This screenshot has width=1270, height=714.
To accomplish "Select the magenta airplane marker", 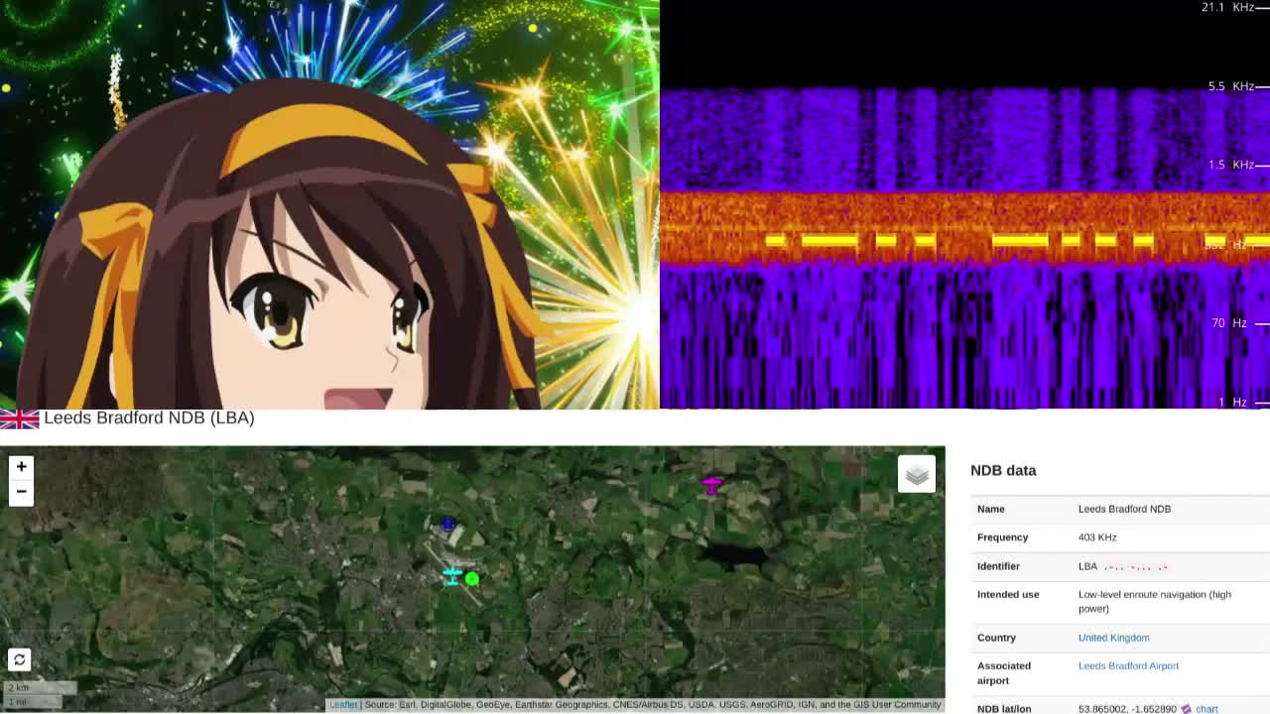I will [711, 485].
